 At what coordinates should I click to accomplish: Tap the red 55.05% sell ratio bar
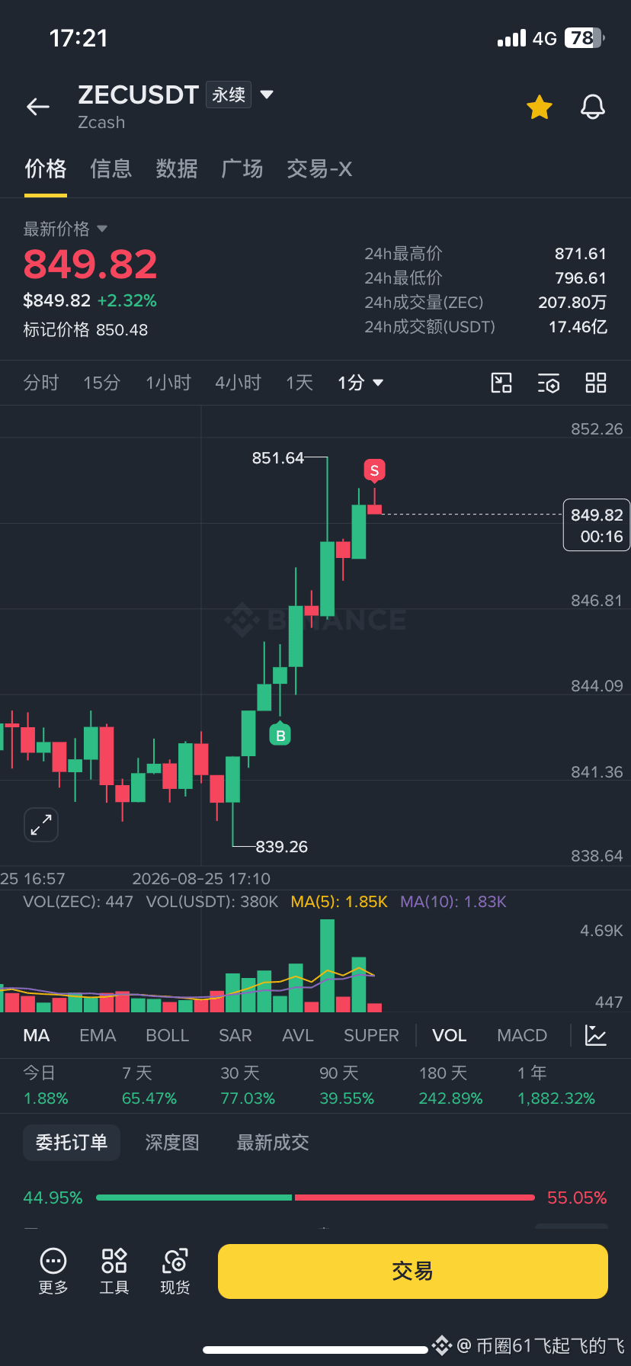[x=415, y=1198]
